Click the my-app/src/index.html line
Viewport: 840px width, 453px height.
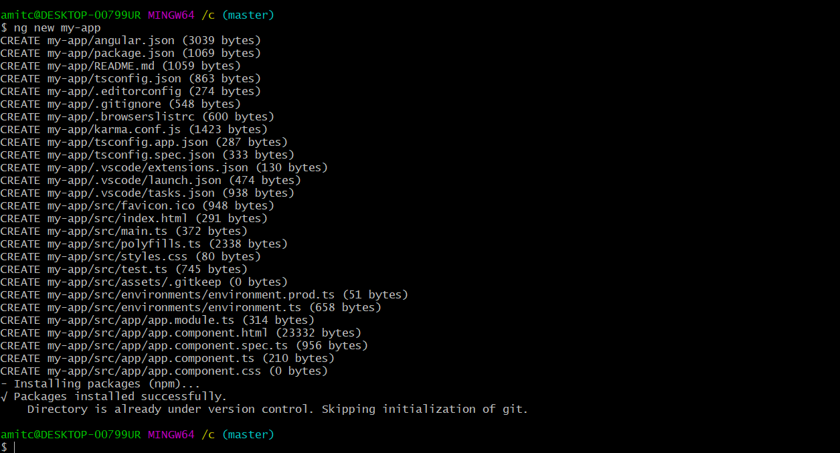point(134,218)
